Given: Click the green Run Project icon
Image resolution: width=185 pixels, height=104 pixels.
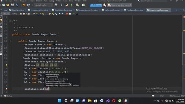Looking at the screenshot, I should click(71, 5).
